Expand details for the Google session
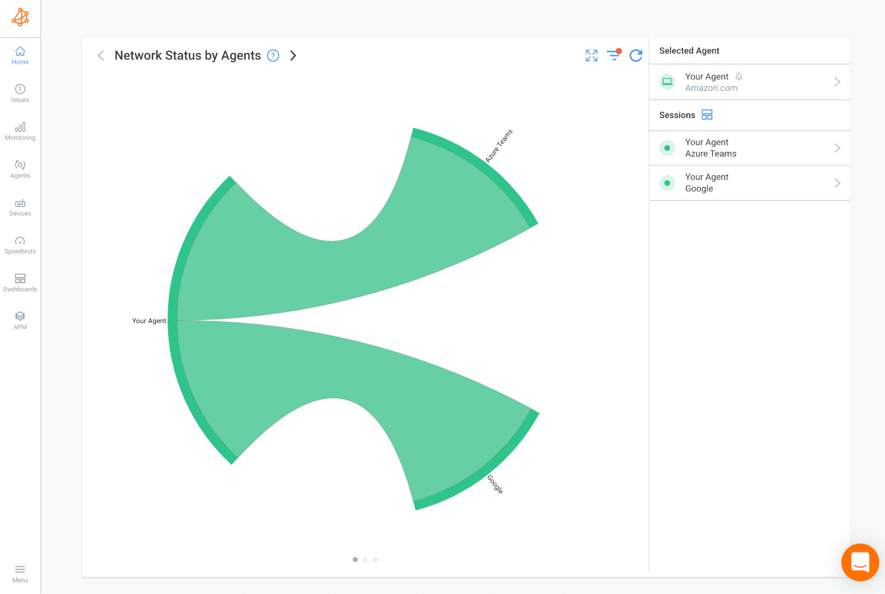885x594 pixels. pyautogui.click(x=837, y=183)
